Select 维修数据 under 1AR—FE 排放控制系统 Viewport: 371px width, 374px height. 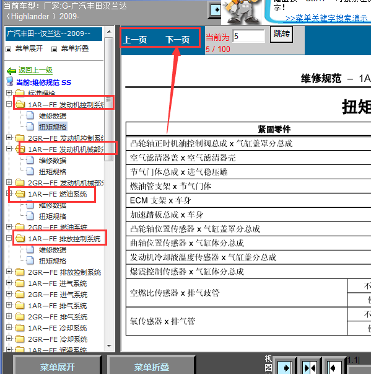coord(53,250)
